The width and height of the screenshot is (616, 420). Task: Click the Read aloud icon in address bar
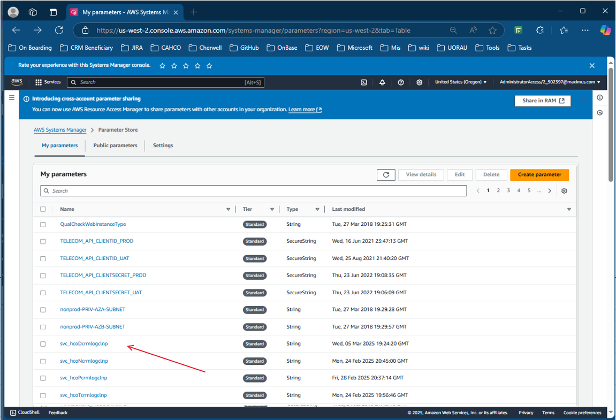click(x=473, y=30)
